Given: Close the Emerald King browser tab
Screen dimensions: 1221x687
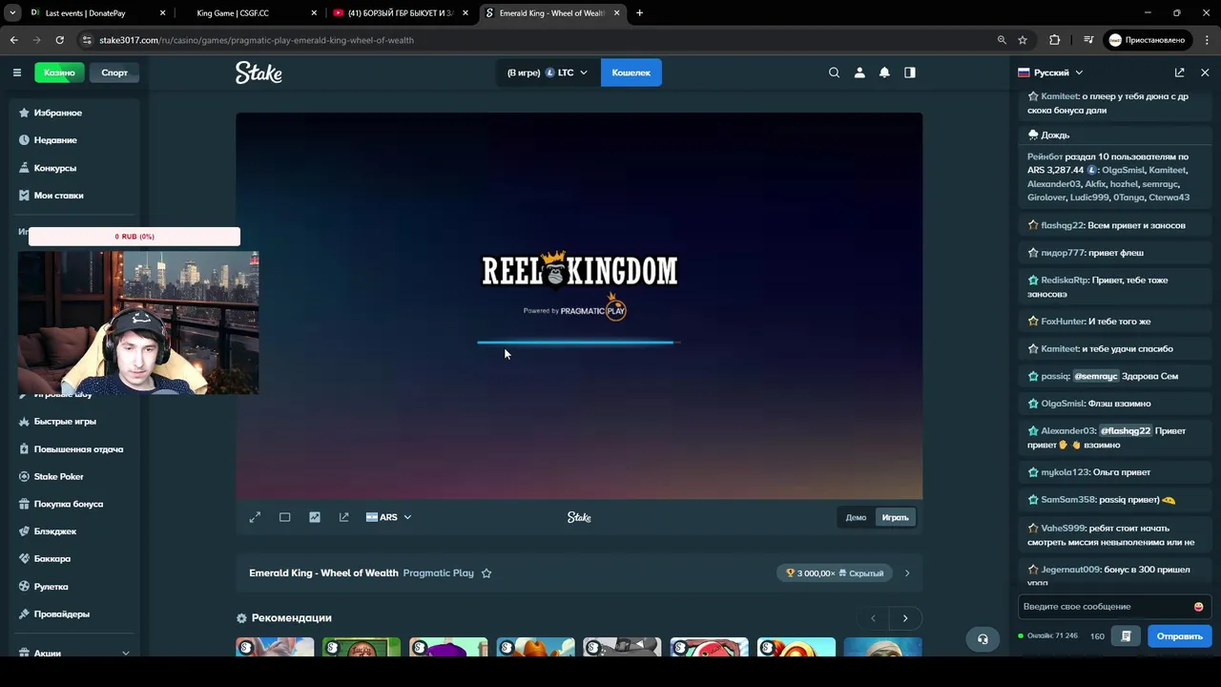Looking at the screenshot, I should [617, 13].
